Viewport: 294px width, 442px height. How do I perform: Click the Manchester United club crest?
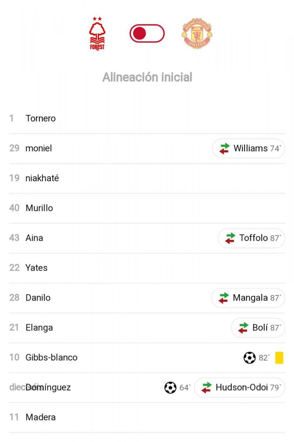click(x=197, y=34)
